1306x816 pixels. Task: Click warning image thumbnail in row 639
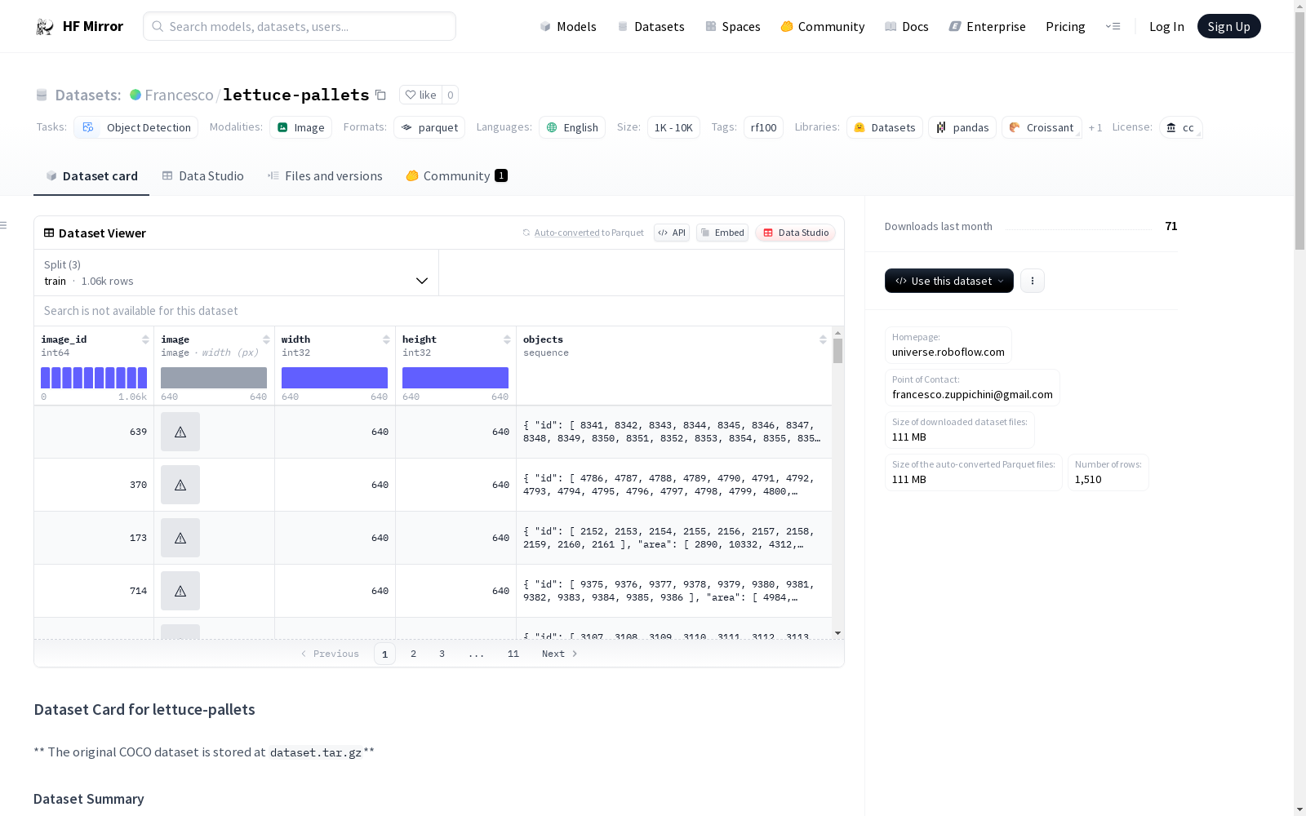pyautogui.click(x=180, y=432)
